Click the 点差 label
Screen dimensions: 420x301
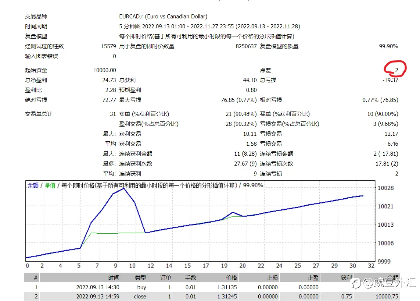(265, 70)
